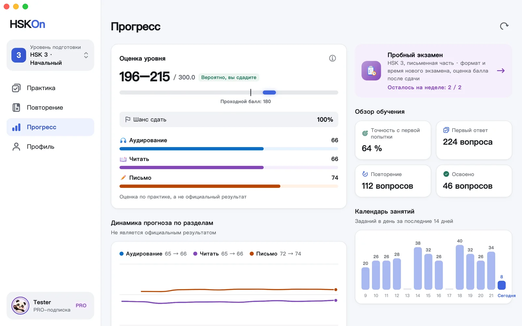This screenshot has height=326, width=522.
Task: Click the pencil icon next to Письмо
Action: coord(123,178)
